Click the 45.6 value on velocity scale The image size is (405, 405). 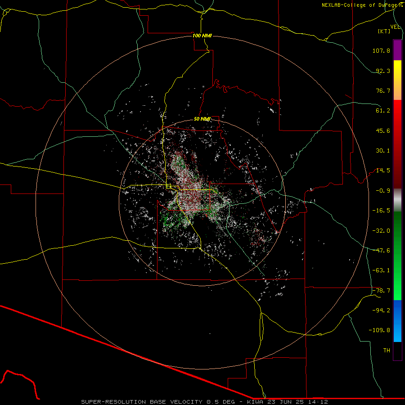(x=383, y=130)
